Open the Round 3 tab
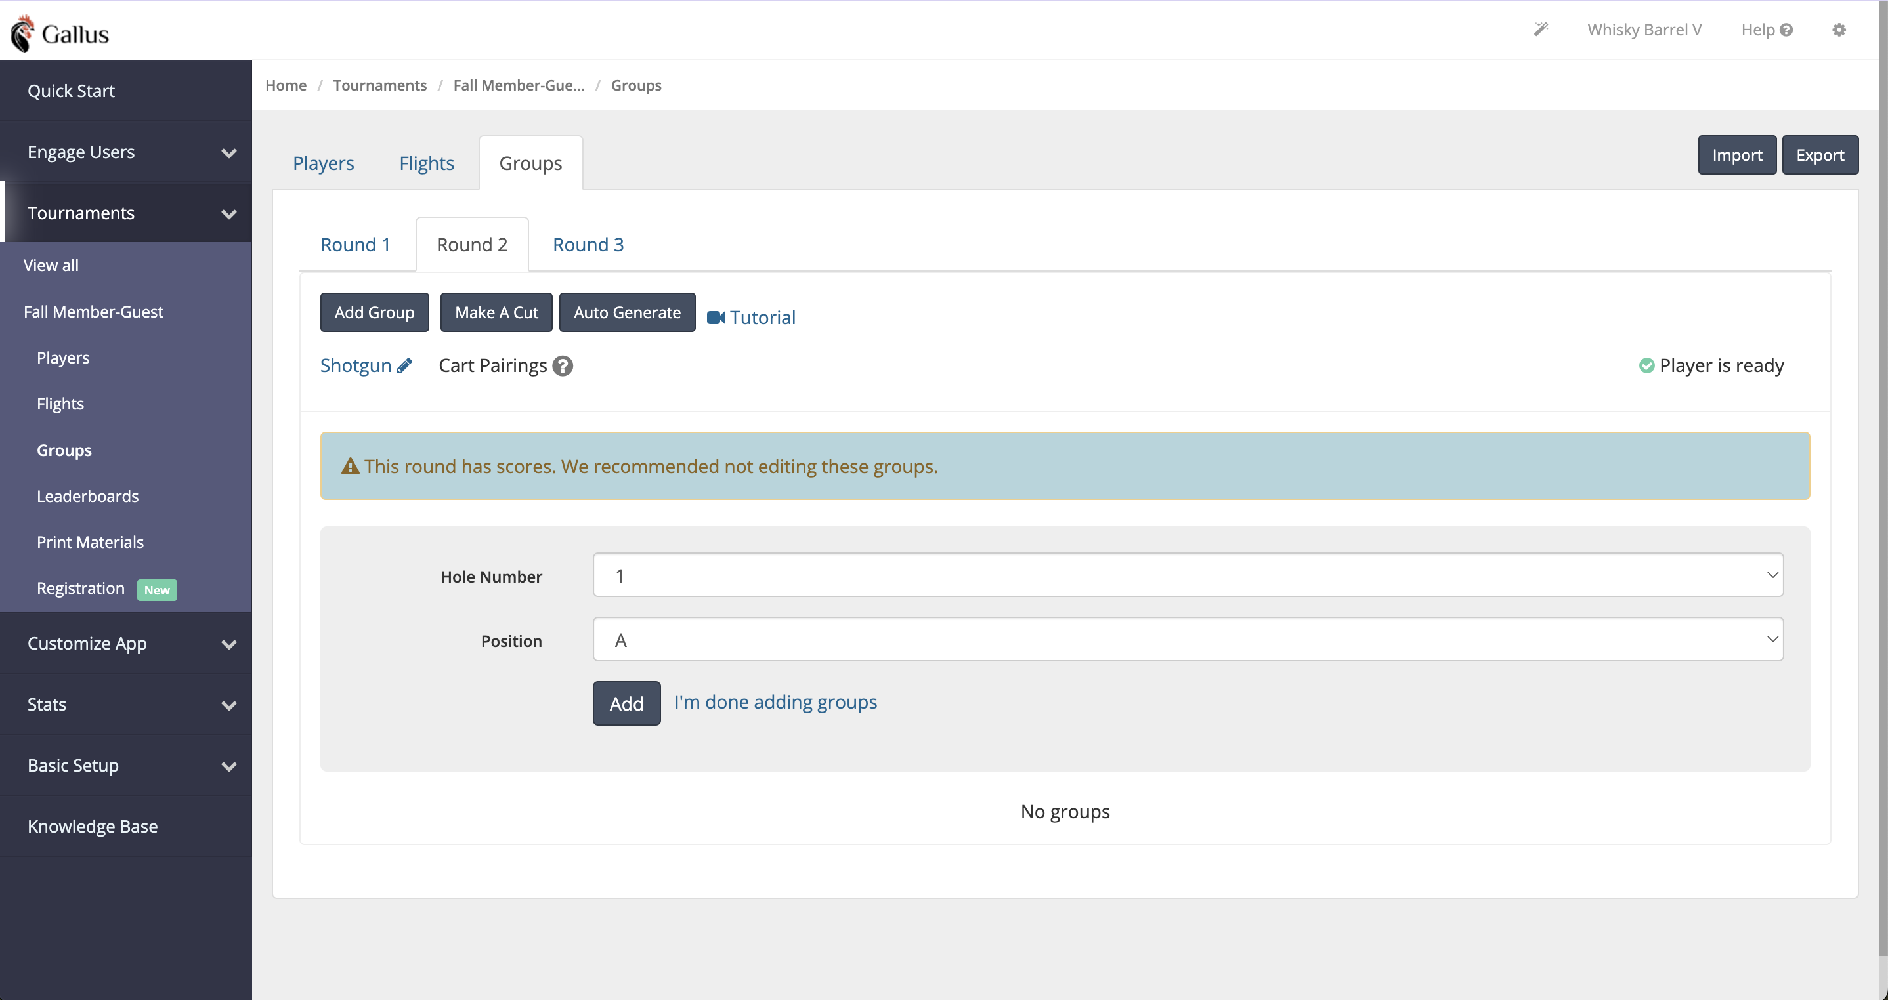Image resolution: width=1888 pixels, height=1000 pixels. [589, 244]
